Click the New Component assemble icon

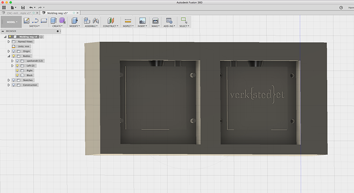tap(87, 21)
